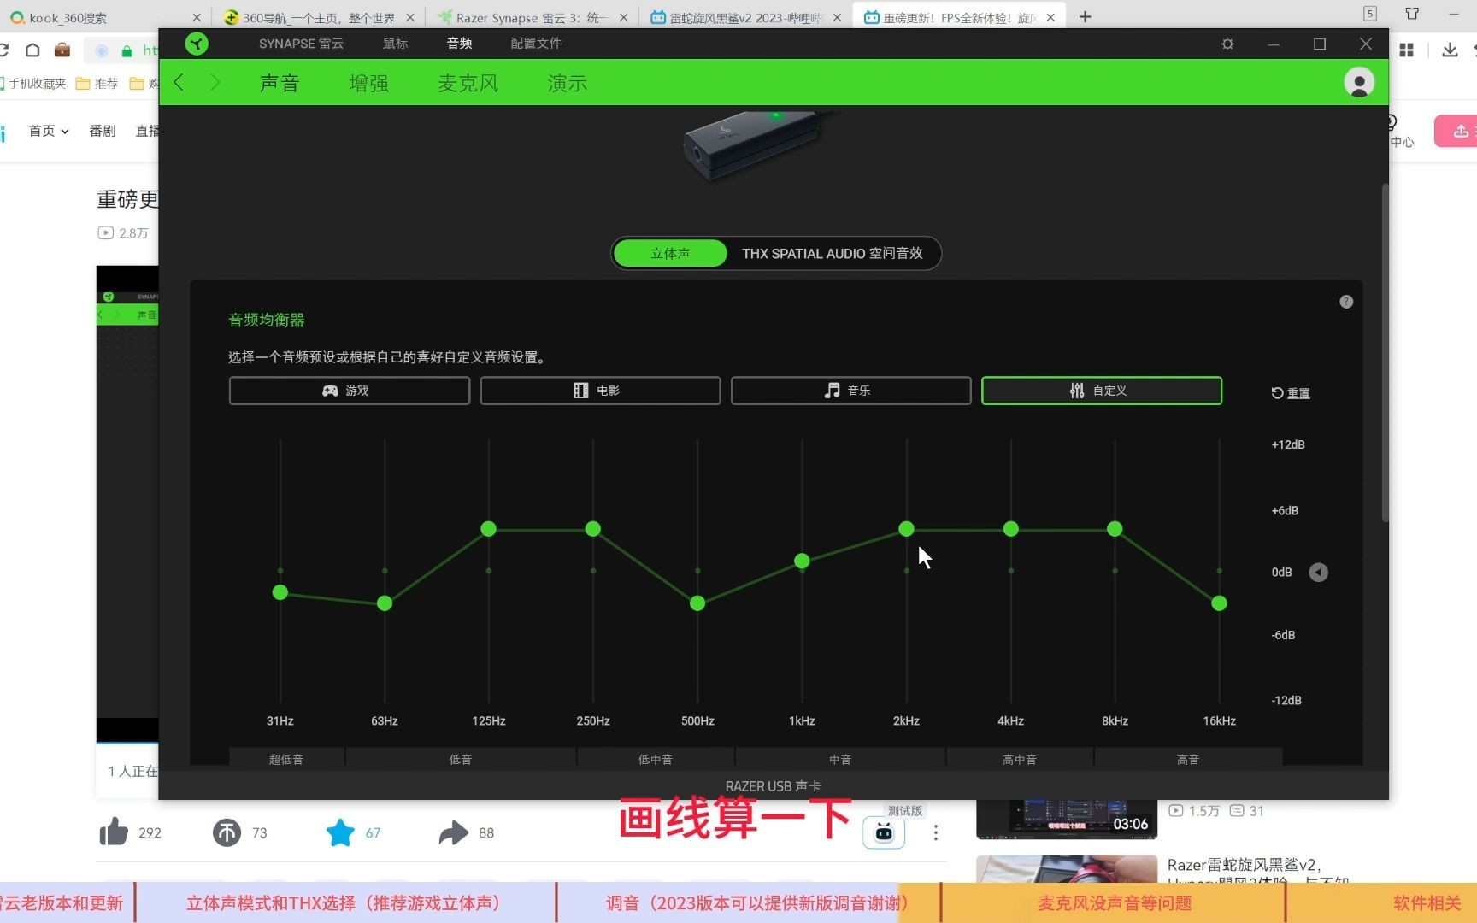Switch to Razer Synapse 雷云 3 browser tab

tap(532, 17)
